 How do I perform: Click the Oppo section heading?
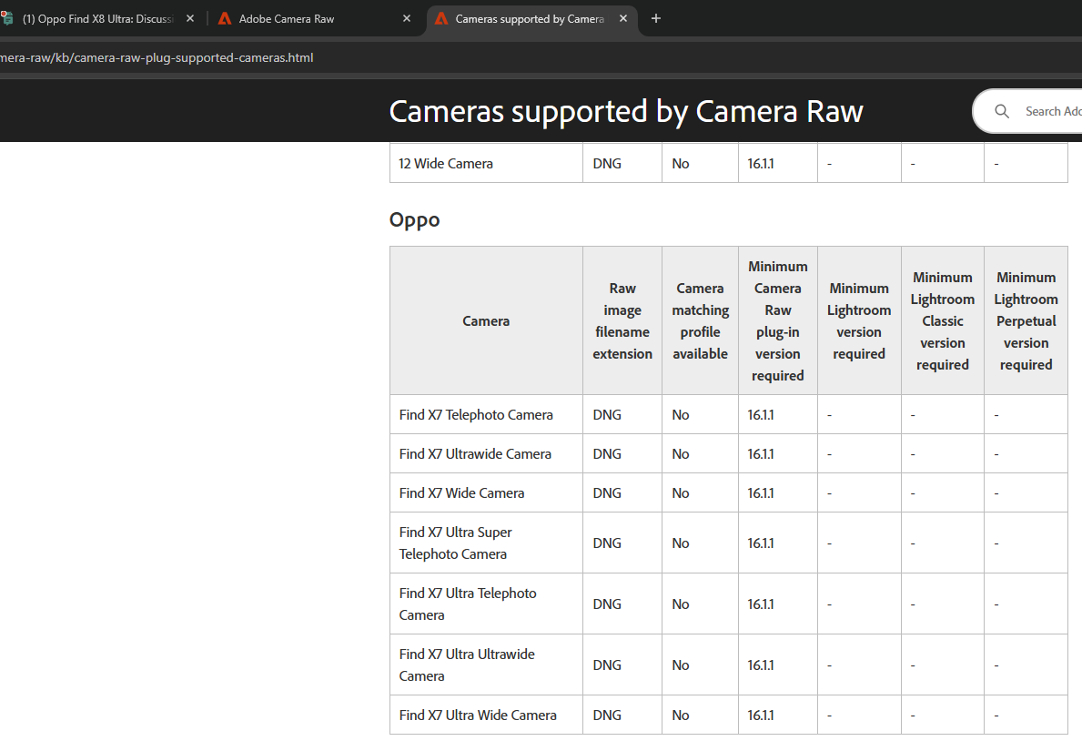pyautogui.click(x=414, y=220)
